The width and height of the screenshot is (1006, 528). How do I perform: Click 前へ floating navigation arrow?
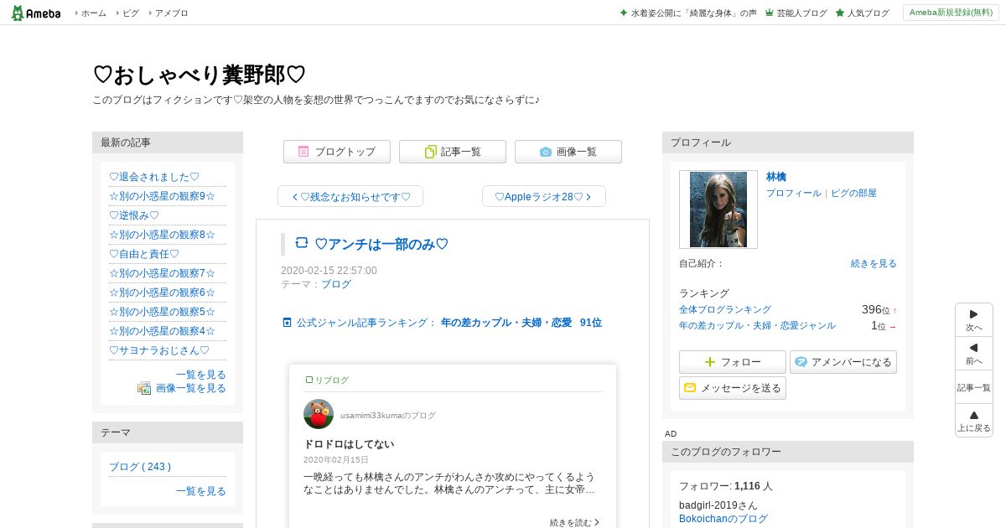click(974, 353)
